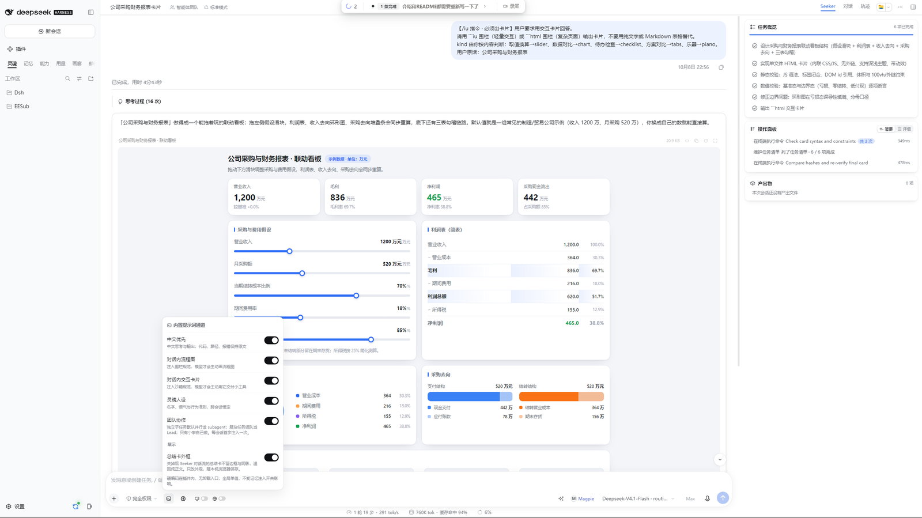
Task: Click the plus attach button in composer
Action: 114,498
